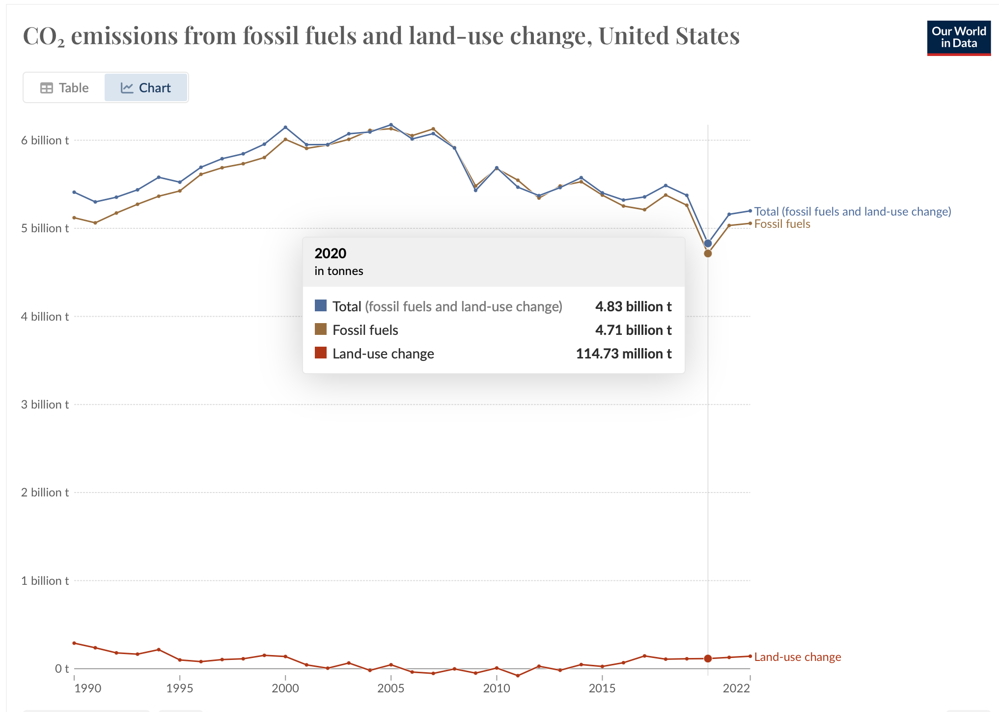Click the large brown 2020 Fossil fuels marker

point(708,253)
